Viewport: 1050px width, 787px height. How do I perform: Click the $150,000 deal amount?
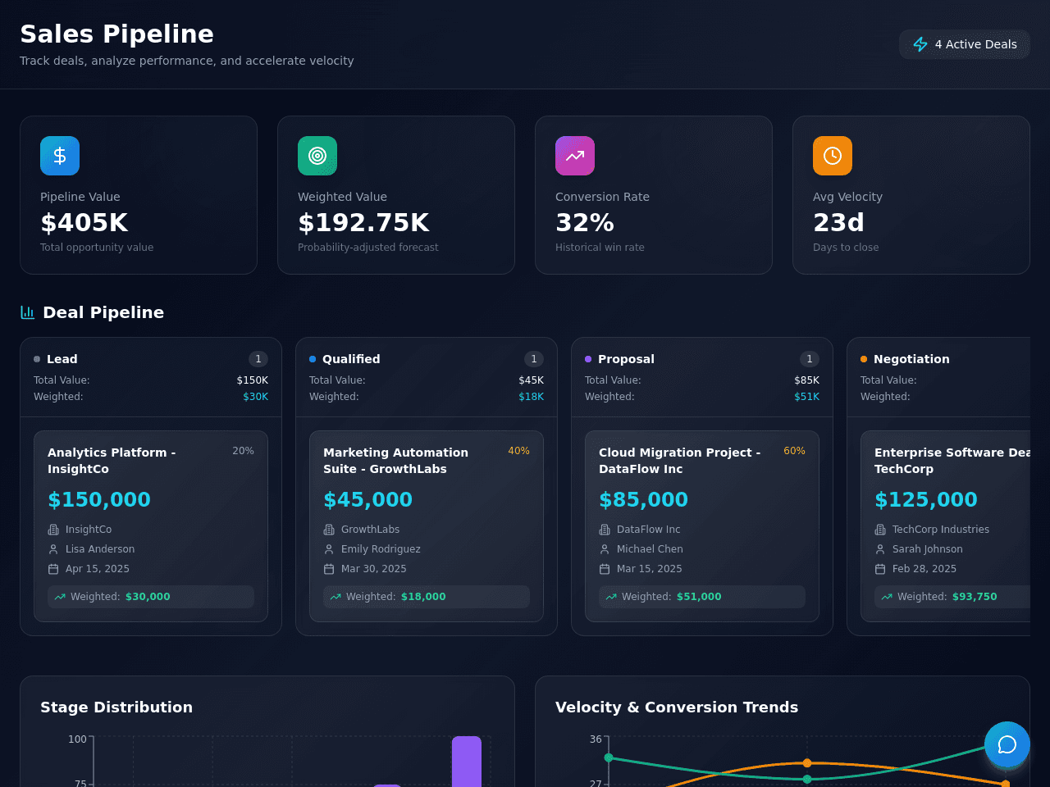tap(99, 500)
